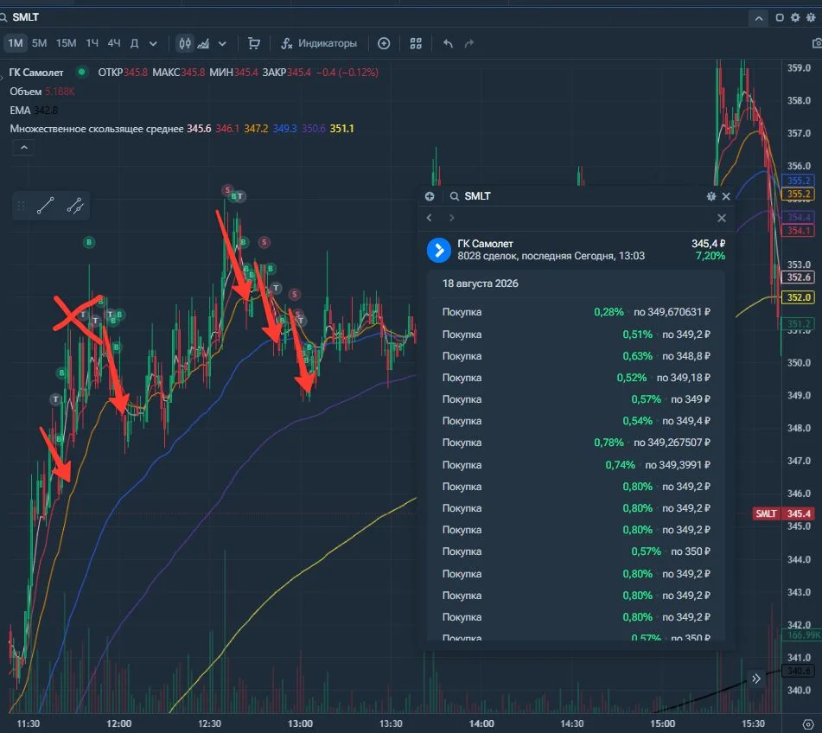Click the SMLT 345.4 current price label
The width and height of the screenshot is (822, 733).
pos(784,513)
